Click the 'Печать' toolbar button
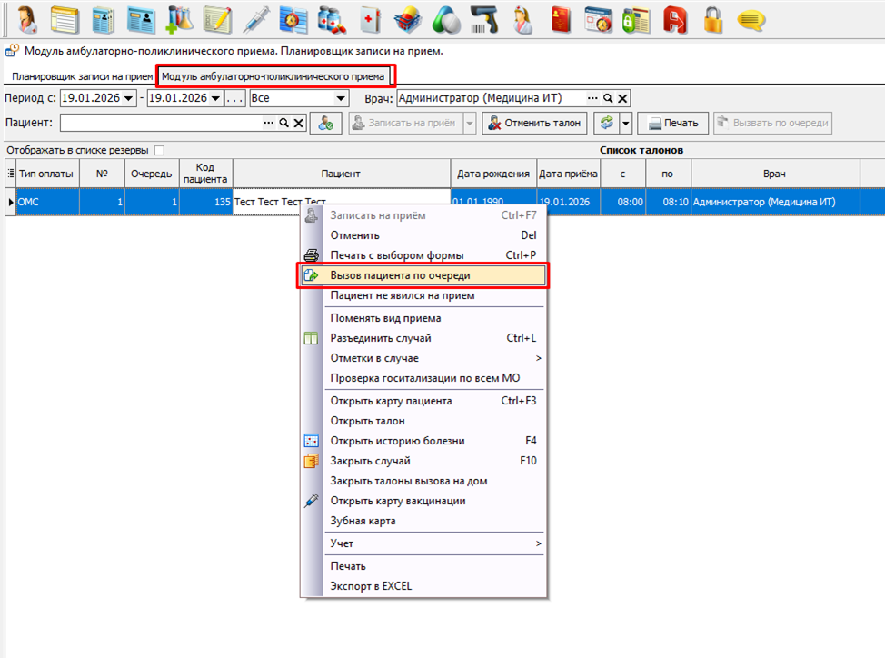Screen dimensions: 885x658 coord(672,124)
